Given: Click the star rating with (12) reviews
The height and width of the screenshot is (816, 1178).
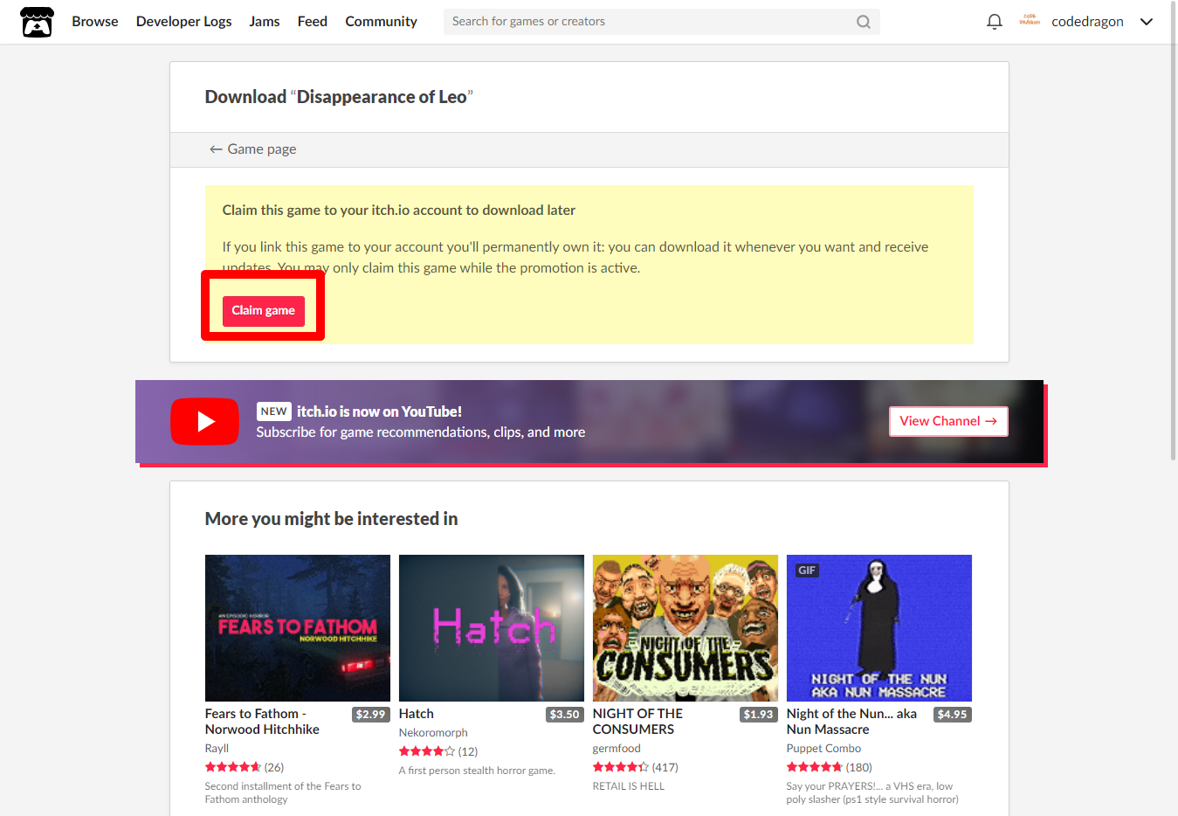Looking at the screenshot, I should (x=437, y=751).
